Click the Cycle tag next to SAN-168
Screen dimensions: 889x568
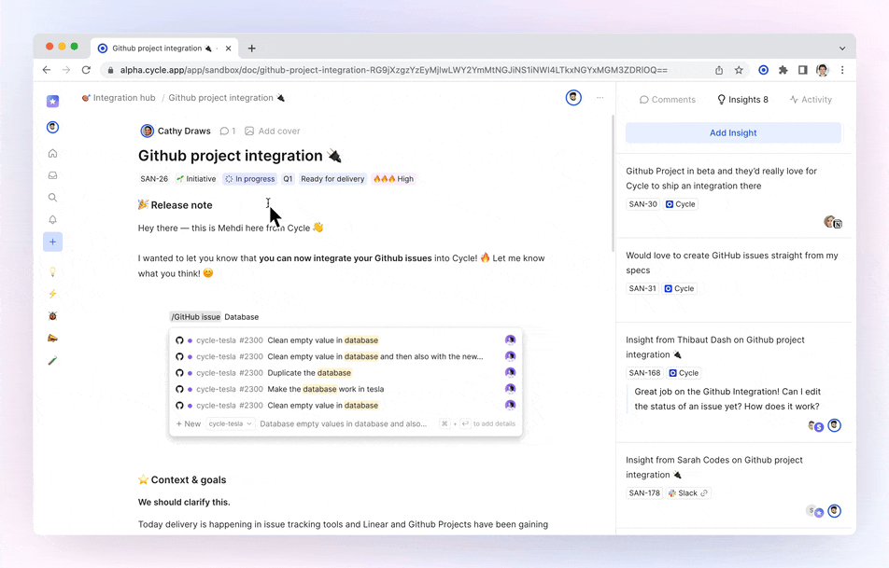[x=684, y=373]
